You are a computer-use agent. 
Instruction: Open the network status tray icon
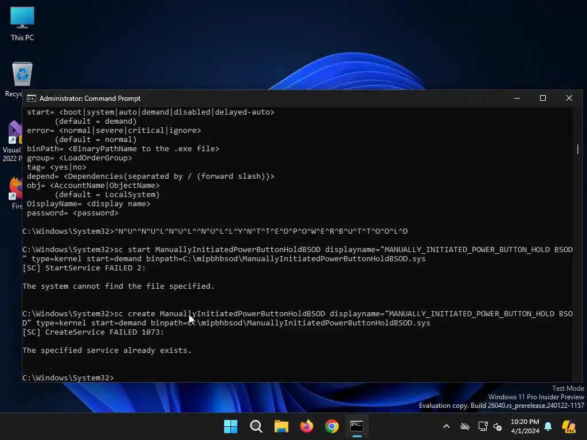483,426
